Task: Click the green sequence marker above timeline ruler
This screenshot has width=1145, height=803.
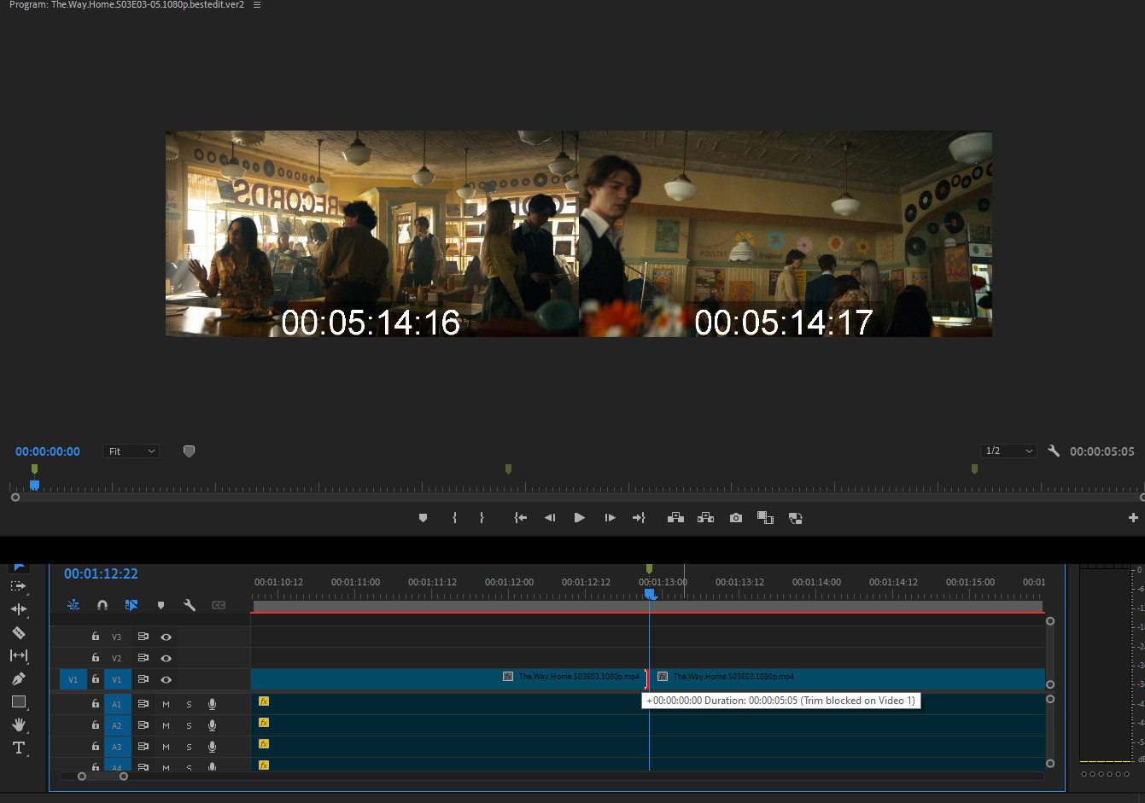Action: click(649, 569)
